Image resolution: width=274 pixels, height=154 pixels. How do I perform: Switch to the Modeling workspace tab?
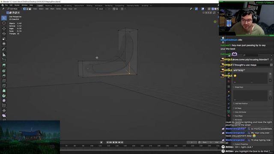point(48,6)
